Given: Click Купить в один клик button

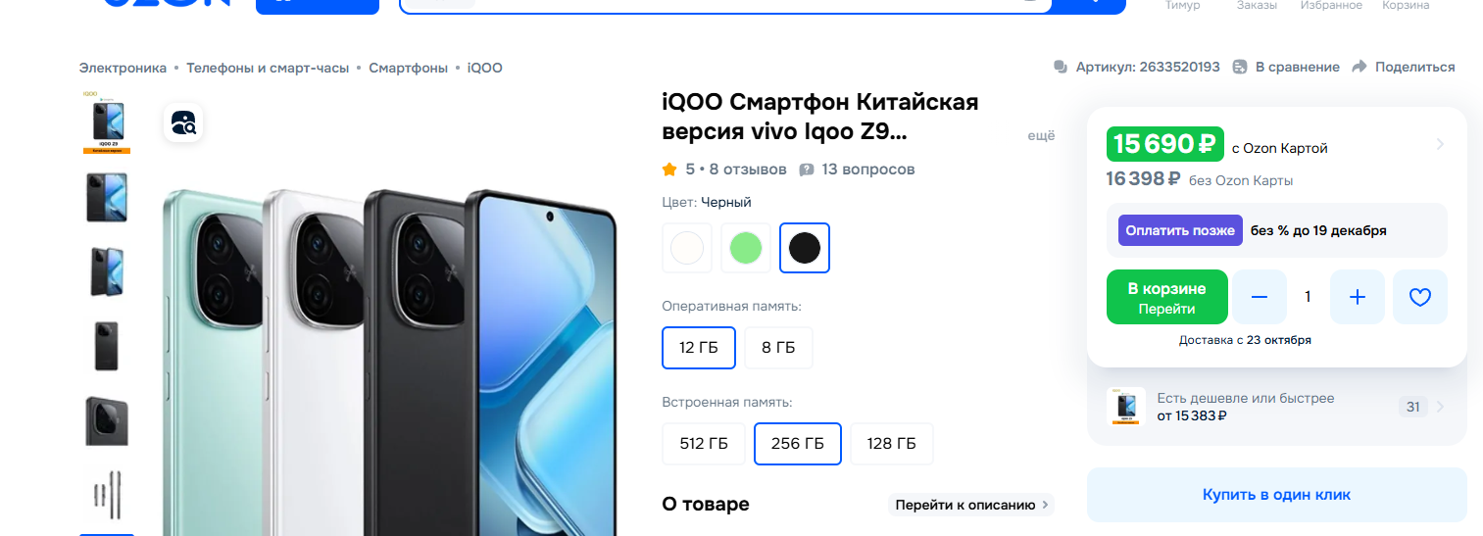Looking at the screenshot, I should (x=1276, y=494).
